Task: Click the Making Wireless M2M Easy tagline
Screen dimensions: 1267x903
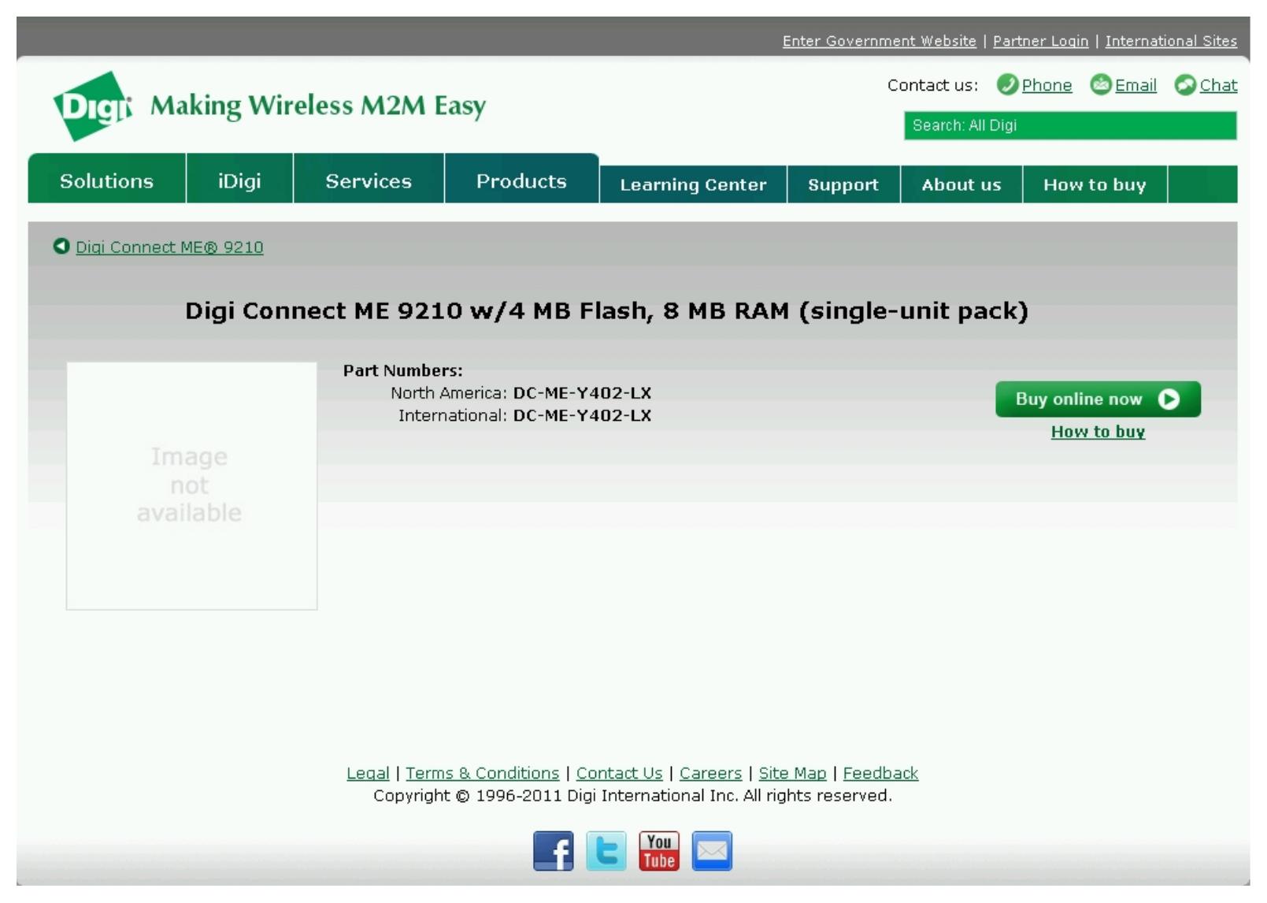Action: coord(318,106)
